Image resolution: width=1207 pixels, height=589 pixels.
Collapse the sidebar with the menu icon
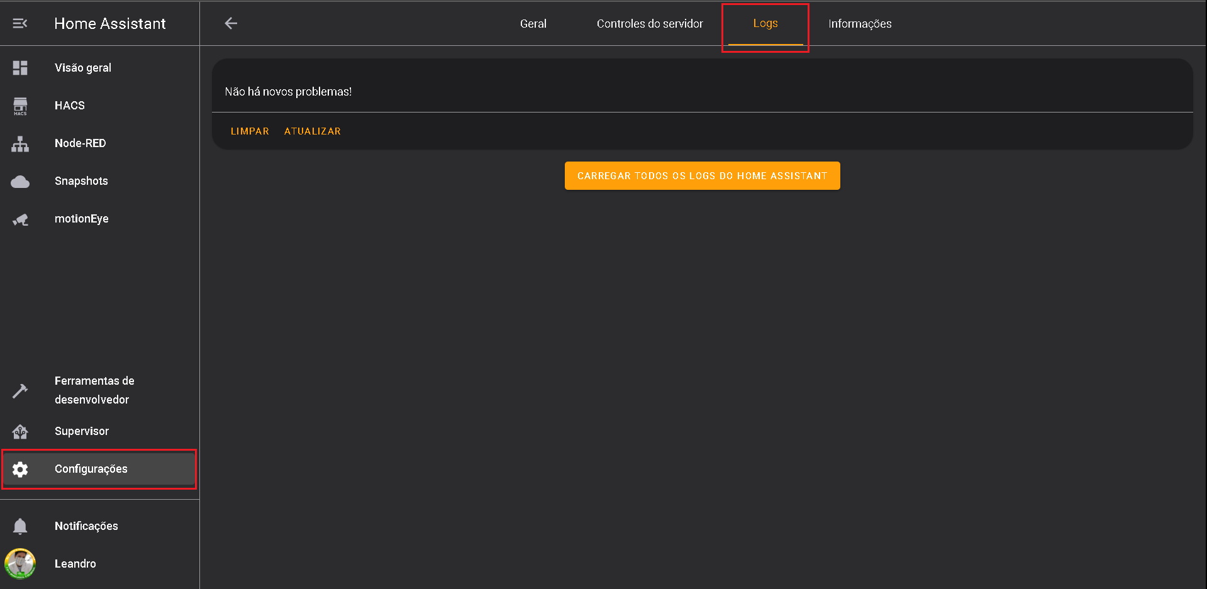[x=20, y=23]
